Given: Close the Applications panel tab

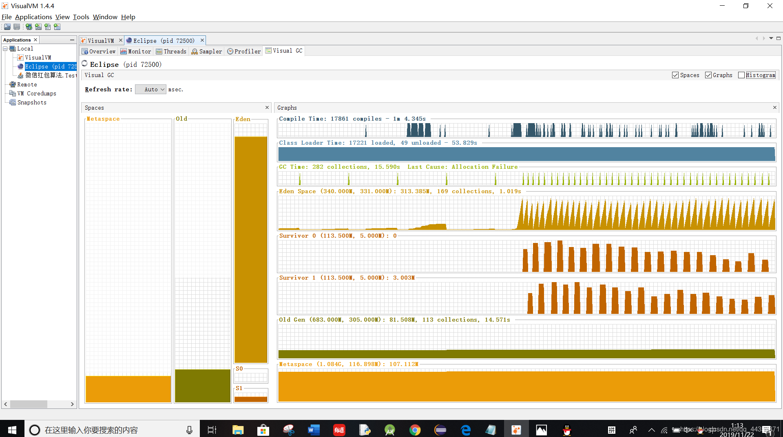Looking at the screenshot, I should (35, 40).
